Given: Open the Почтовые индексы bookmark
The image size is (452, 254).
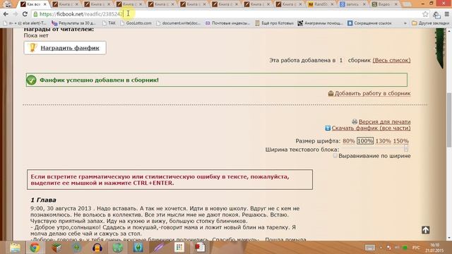Looking at the screenshot, I should [227, 23].
